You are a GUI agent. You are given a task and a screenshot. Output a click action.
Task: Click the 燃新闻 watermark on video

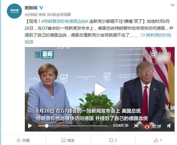(x=44, y=54)
